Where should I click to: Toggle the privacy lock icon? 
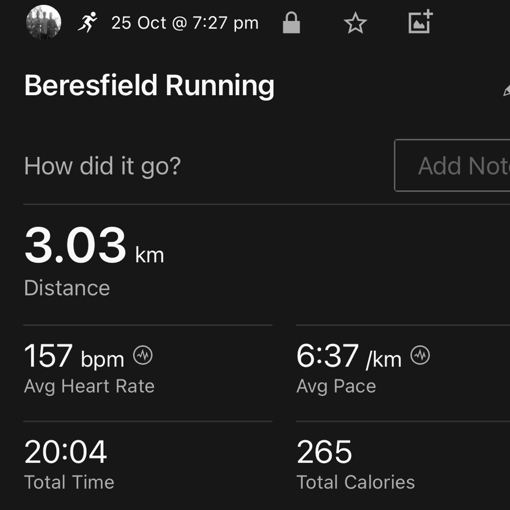coord(291,22)
